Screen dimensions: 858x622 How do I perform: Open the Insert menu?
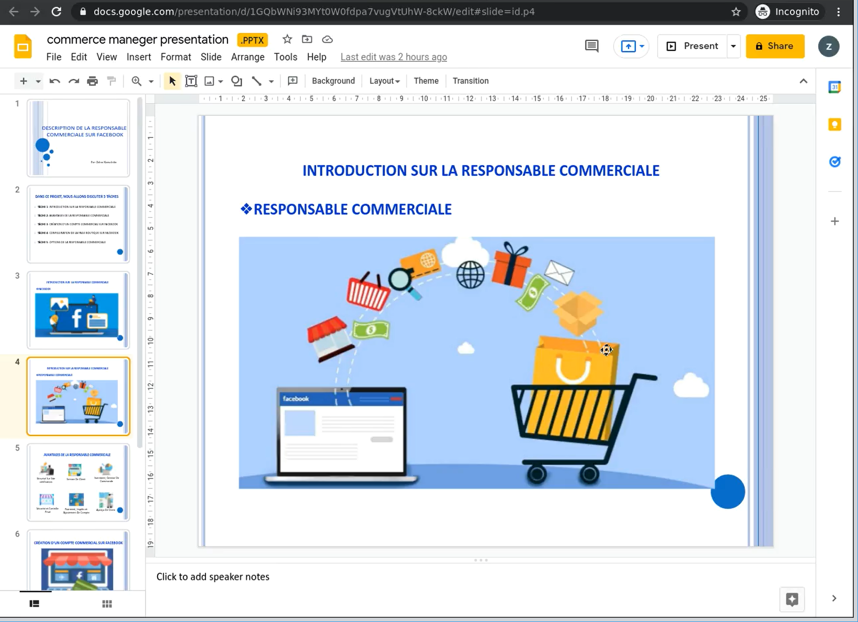138,57
